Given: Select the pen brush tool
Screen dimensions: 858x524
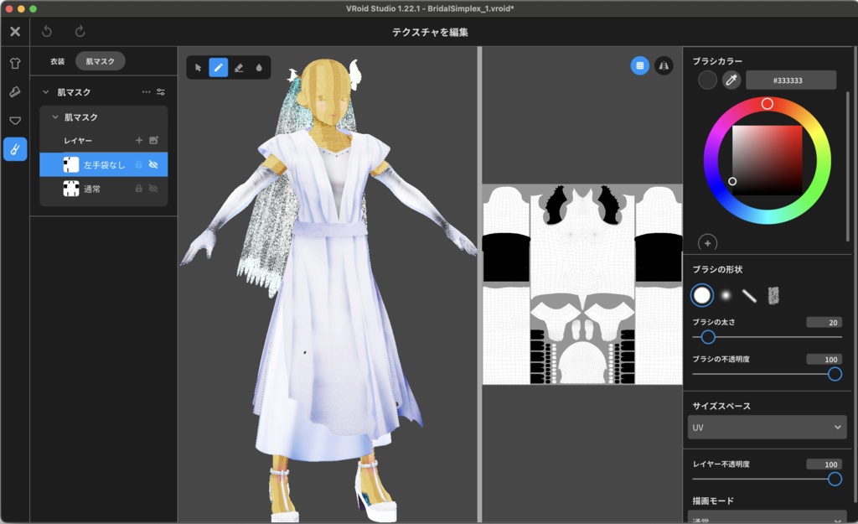Looking at the screenshot, I should pyautogui.click(x=219, y=68).
